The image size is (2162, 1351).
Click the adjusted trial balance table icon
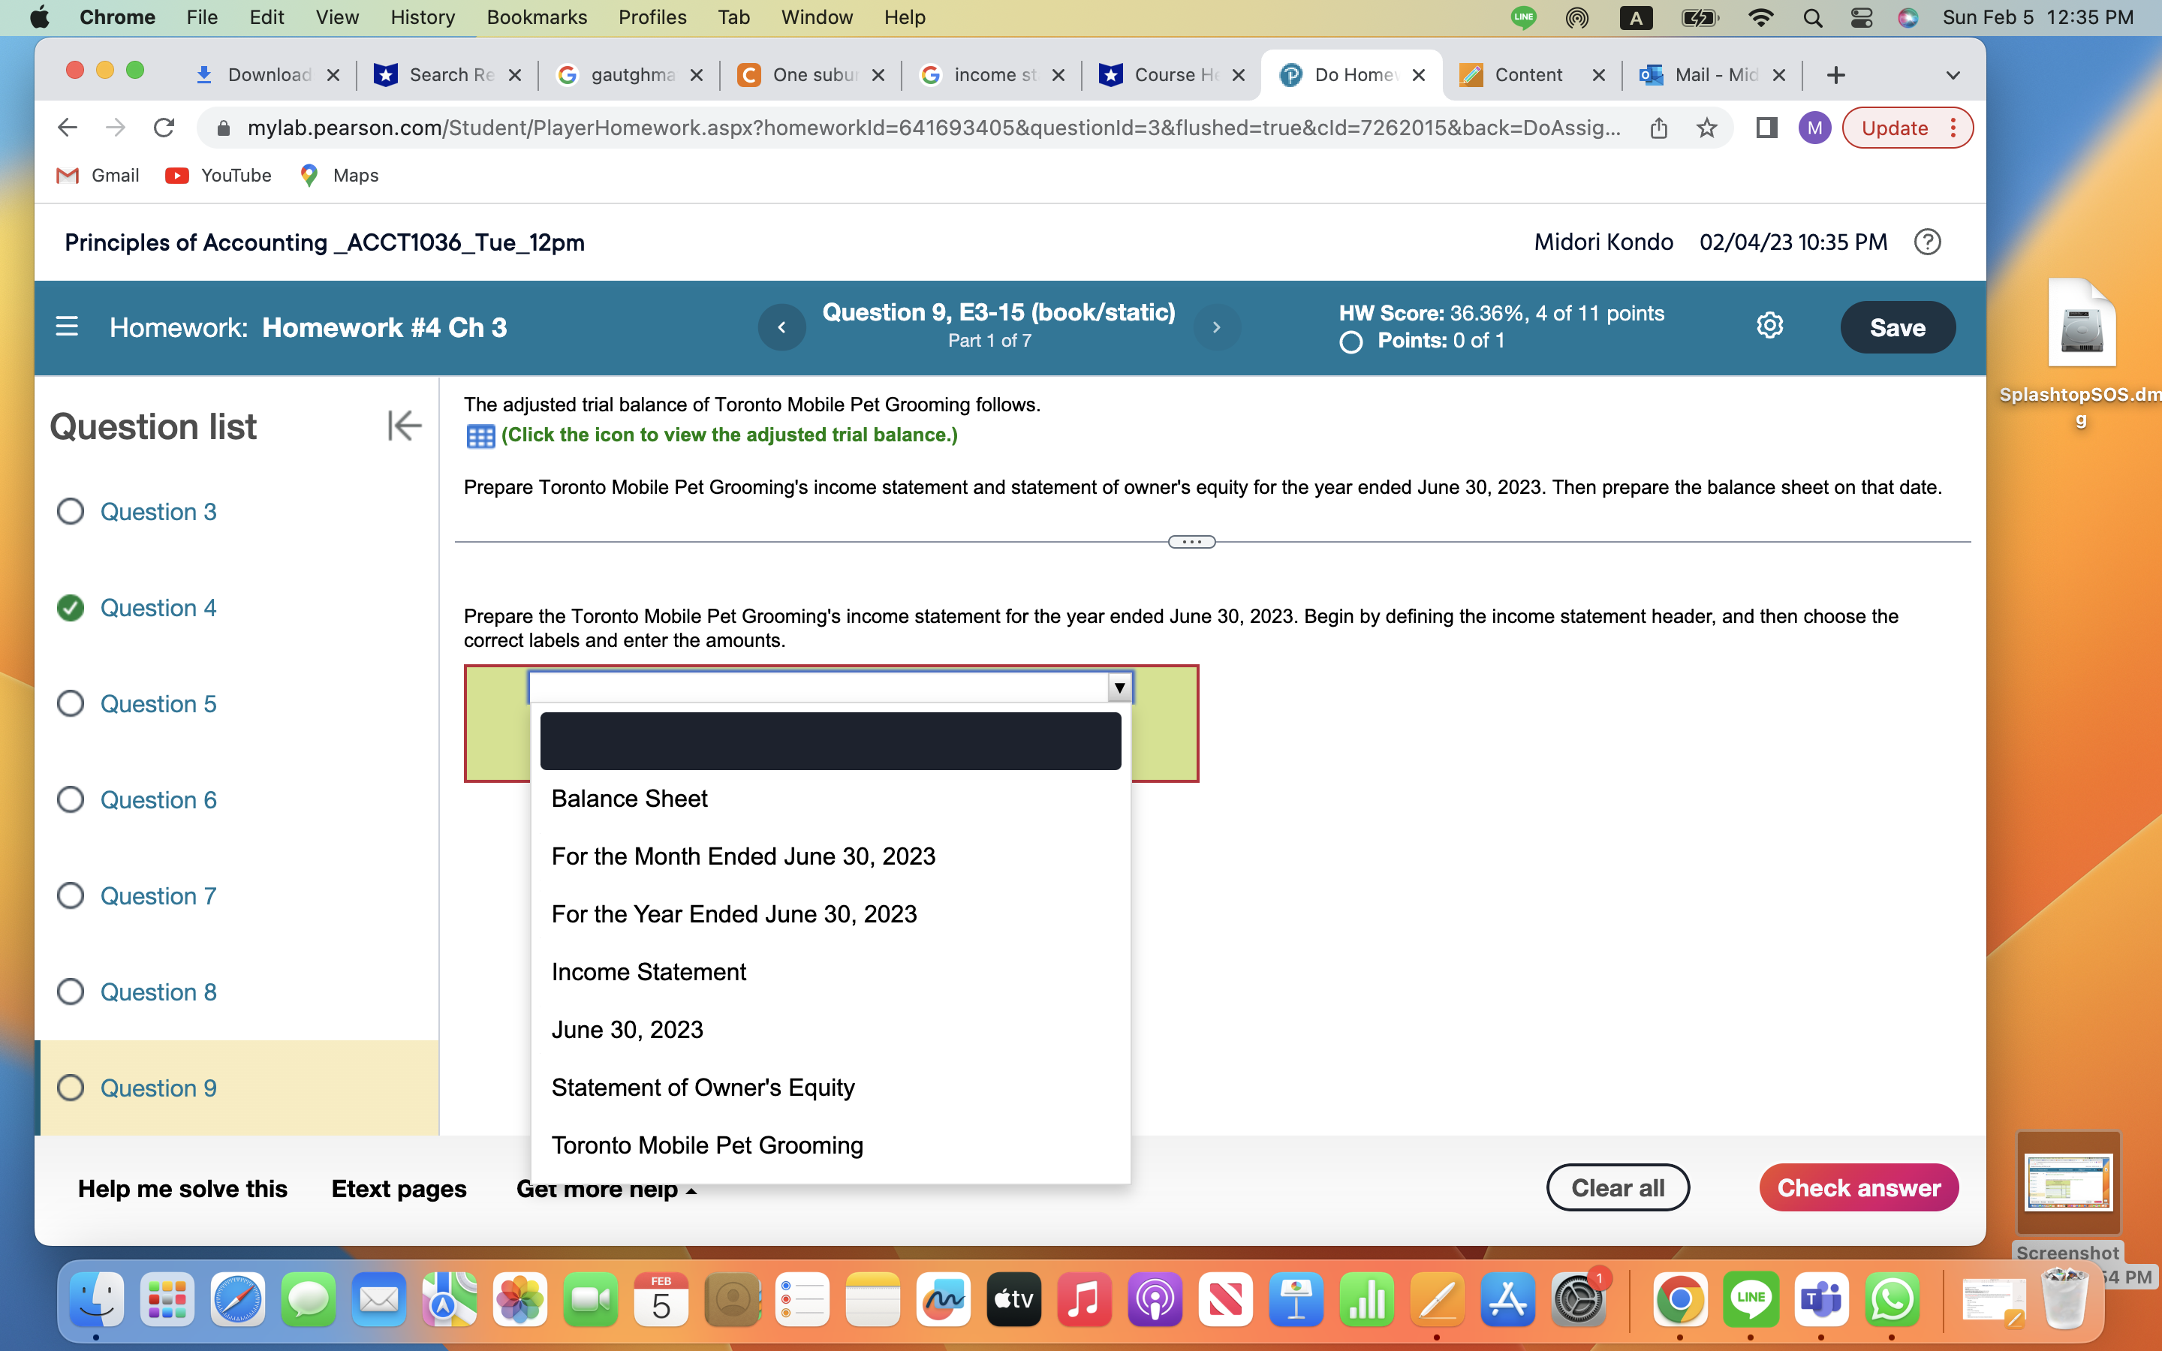coord(480,436)
